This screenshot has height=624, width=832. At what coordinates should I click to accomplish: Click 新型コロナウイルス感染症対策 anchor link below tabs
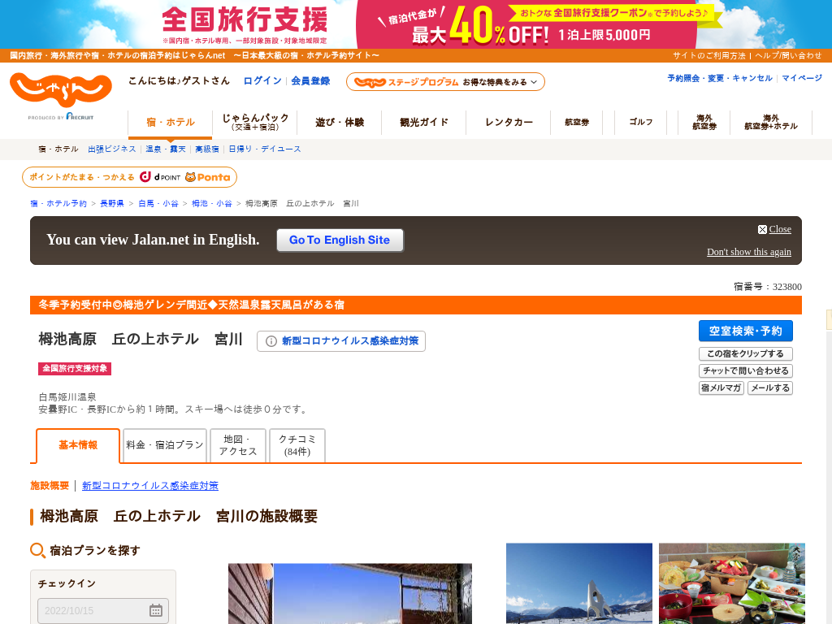[x=150, y=486]
